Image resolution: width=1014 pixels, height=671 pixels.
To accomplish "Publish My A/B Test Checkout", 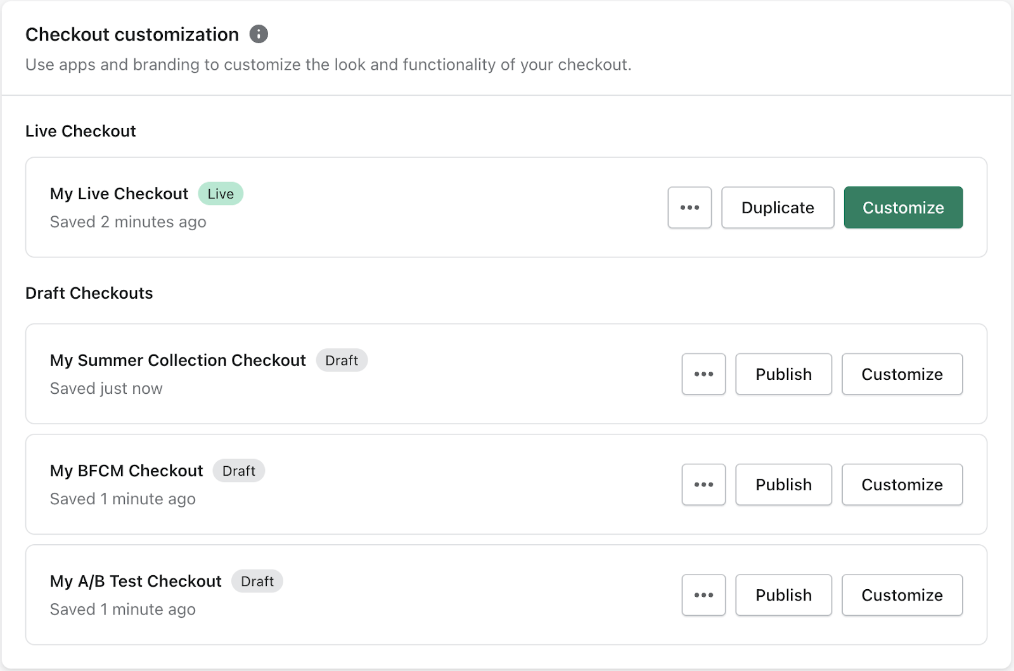I will (783, 595).
